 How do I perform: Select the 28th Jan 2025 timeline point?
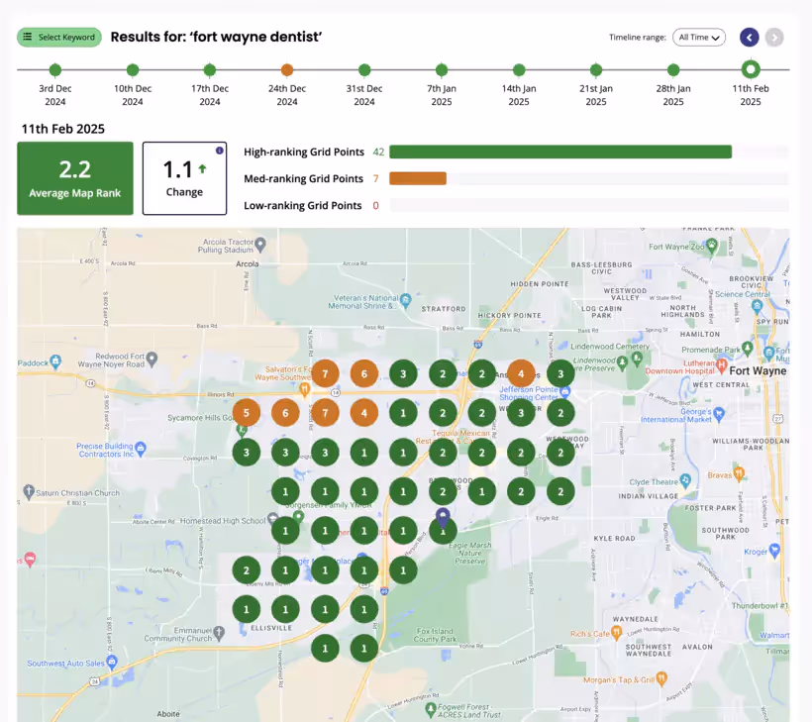673,69
